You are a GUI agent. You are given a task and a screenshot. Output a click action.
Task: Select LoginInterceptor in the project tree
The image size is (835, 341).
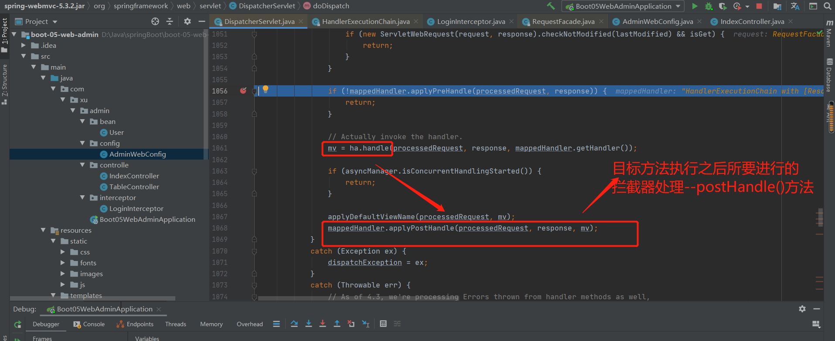[136, 208]
